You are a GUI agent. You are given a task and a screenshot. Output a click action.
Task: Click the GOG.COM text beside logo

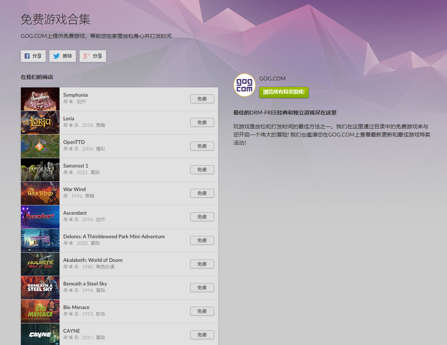(x=272, y=79)
